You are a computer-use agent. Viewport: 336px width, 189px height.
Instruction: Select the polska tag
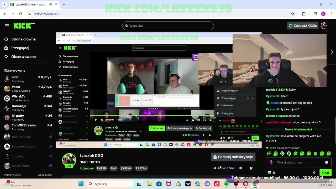pyautogui.click(x=126, y=168)
